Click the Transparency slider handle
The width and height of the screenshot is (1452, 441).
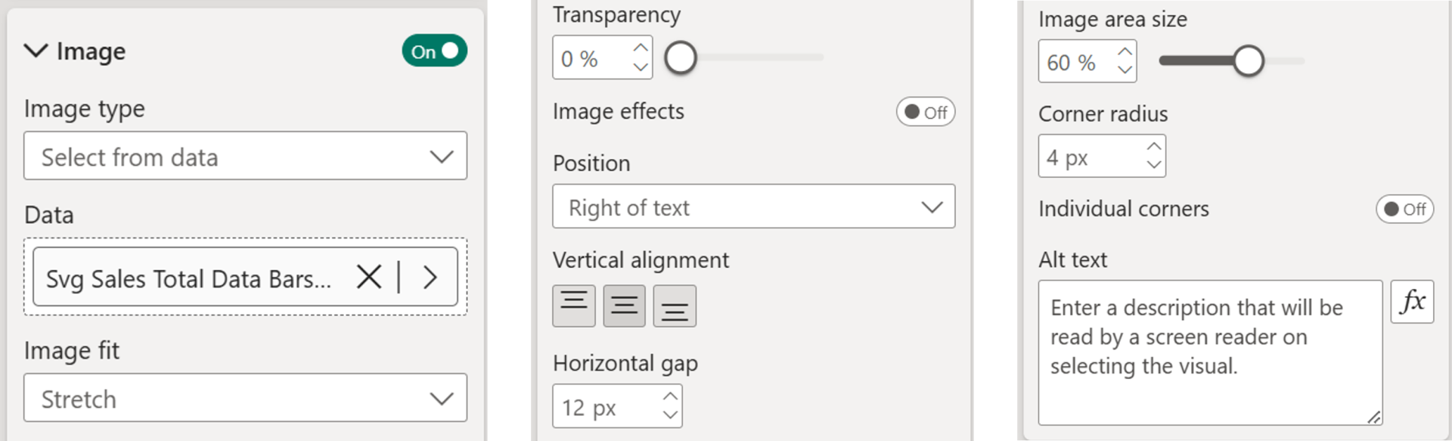click(x=681, y=57)
